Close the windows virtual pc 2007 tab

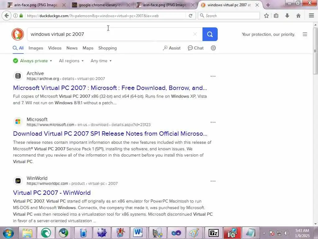(x=257, y=5)
